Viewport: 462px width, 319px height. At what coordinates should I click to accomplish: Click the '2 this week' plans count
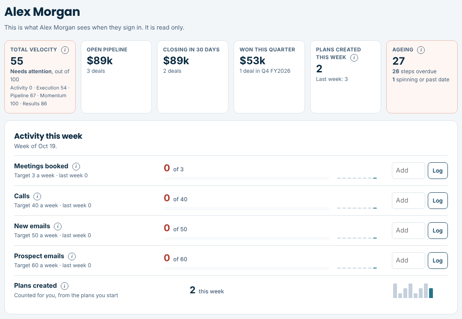(207, 290)
